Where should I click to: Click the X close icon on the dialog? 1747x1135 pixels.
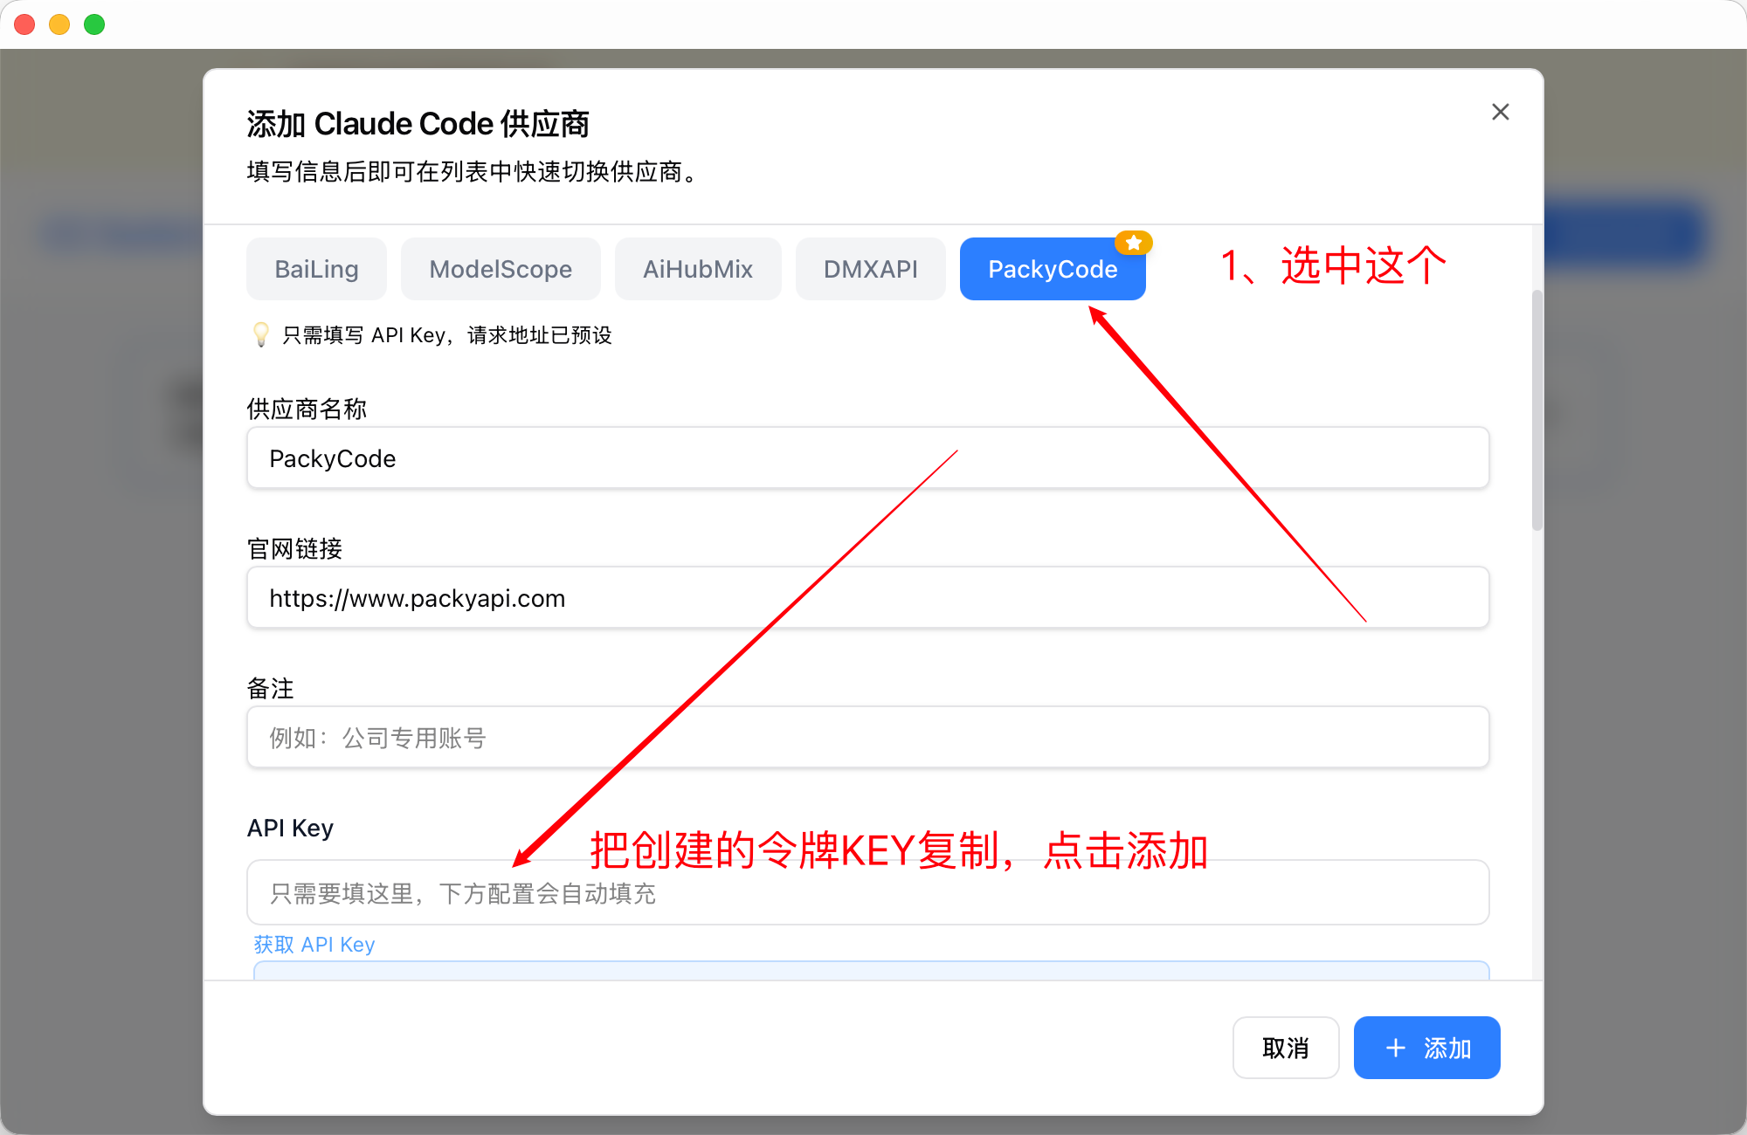[x=1500, y=112]
